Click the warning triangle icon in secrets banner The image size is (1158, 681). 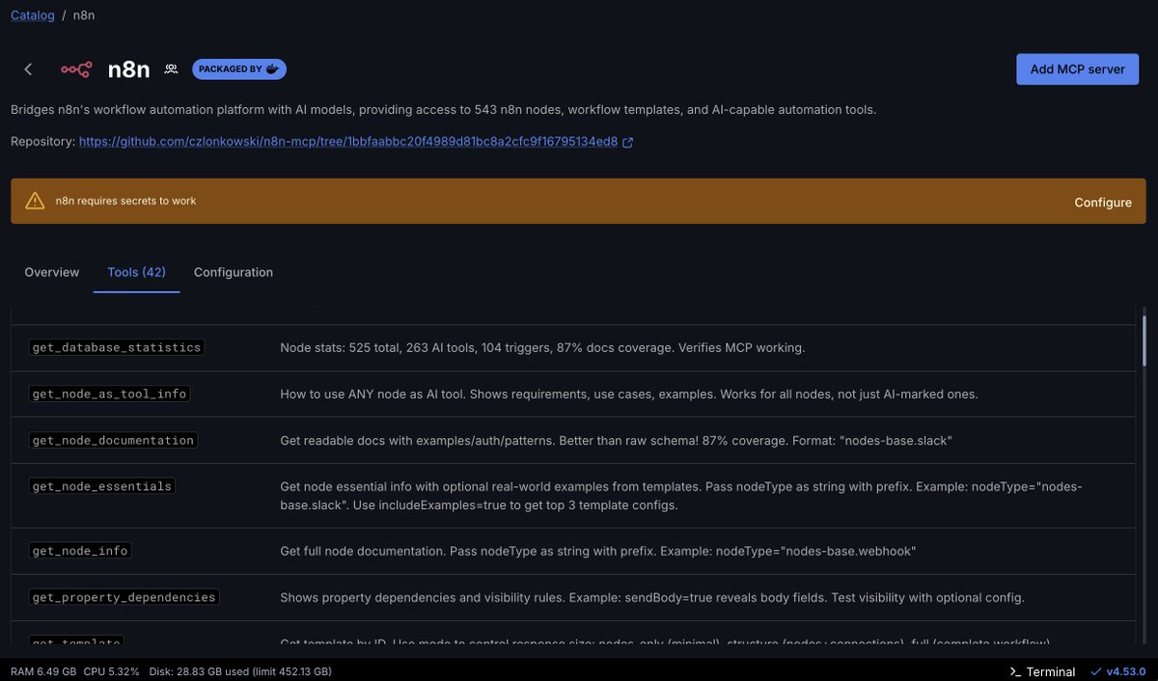[x=35, y=201]
